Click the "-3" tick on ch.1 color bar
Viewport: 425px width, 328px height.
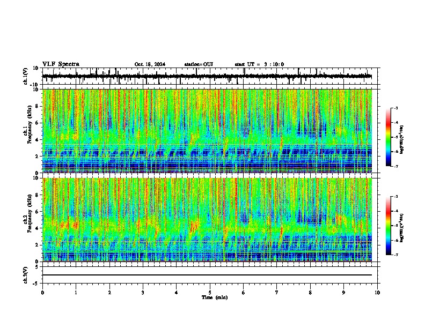(x=395, y=108)
